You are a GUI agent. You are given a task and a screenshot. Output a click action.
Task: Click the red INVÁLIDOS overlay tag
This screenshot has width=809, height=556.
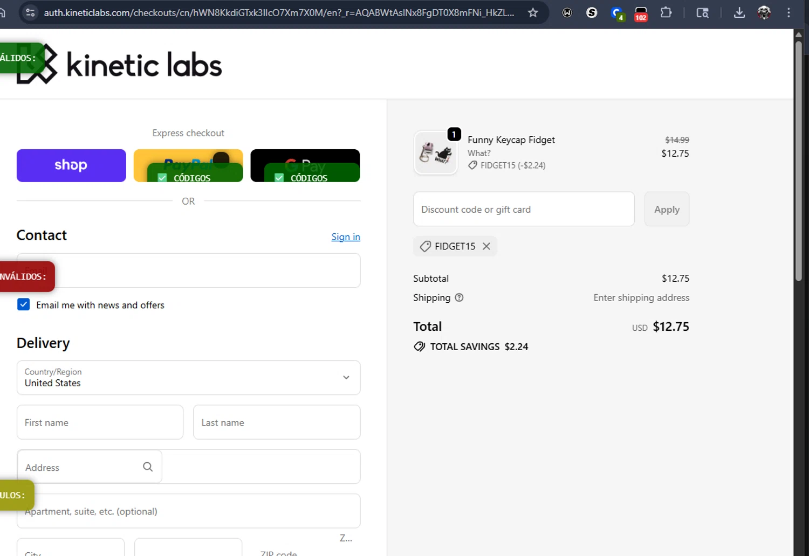click(26, 276)
